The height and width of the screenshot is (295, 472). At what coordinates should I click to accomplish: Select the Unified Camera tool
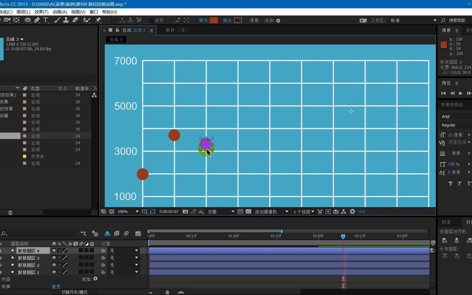point(7,20)
